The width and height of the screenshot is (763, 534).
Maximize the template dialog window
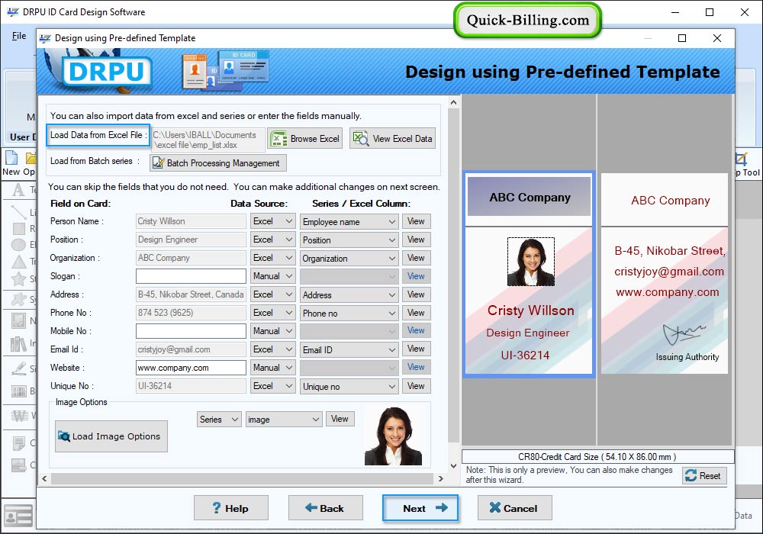click(682, 38)
